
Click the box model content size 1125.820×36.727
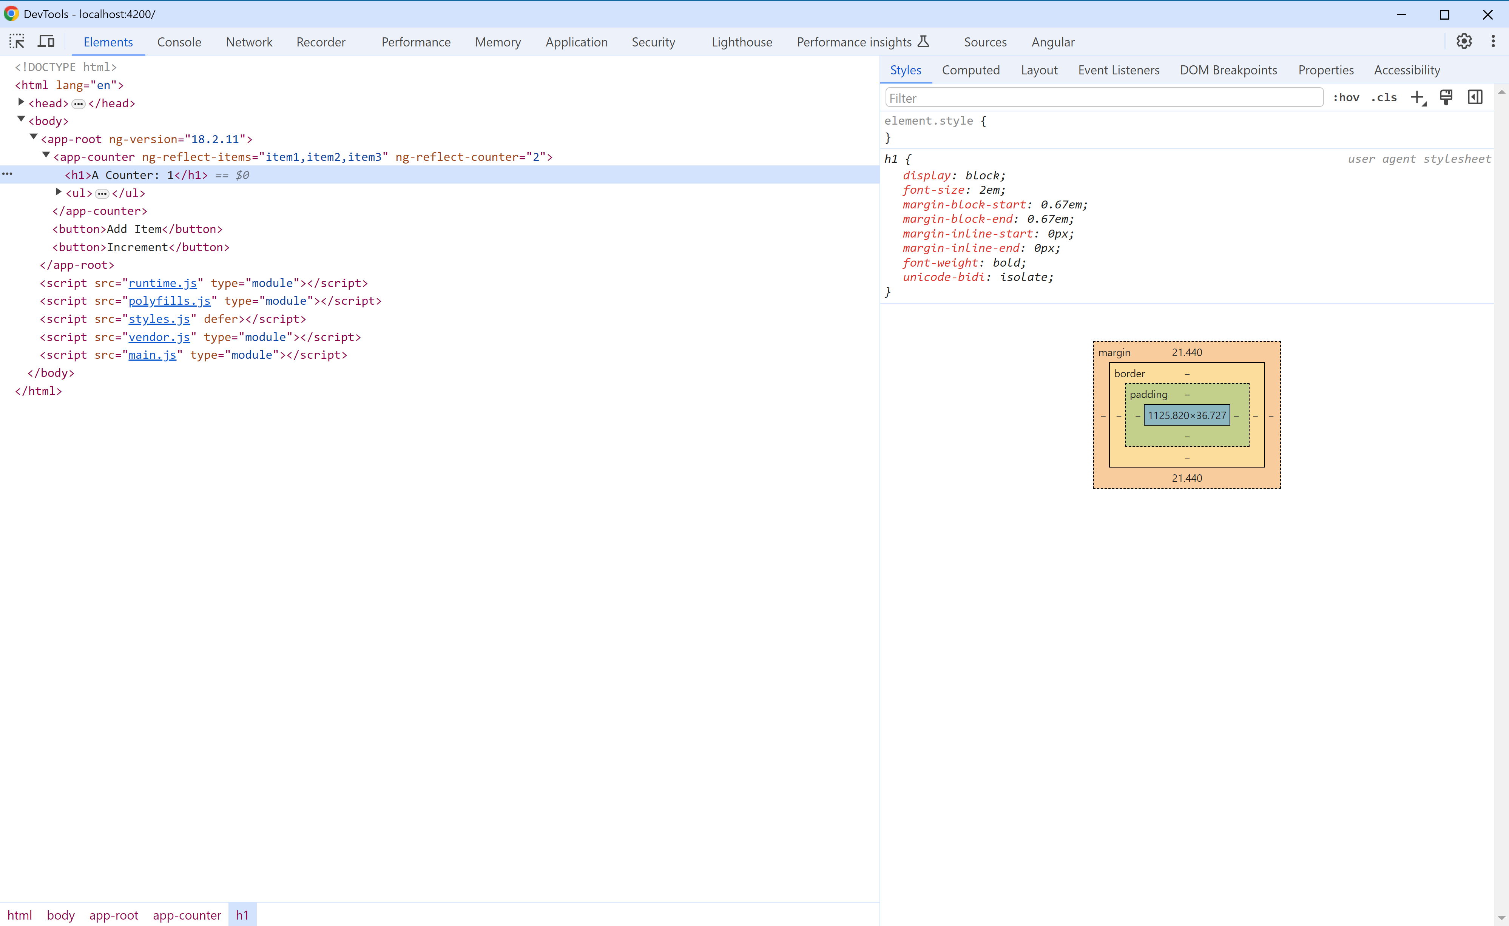1186,415
